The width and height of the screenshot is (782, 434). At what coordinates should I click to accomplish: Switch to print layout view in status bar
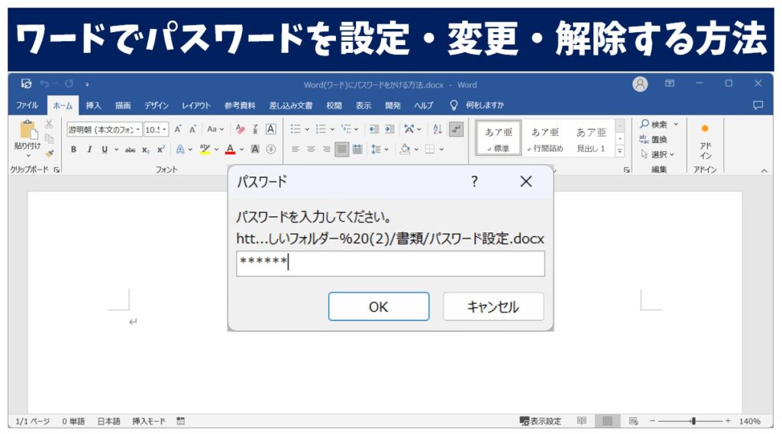[607, 421]
